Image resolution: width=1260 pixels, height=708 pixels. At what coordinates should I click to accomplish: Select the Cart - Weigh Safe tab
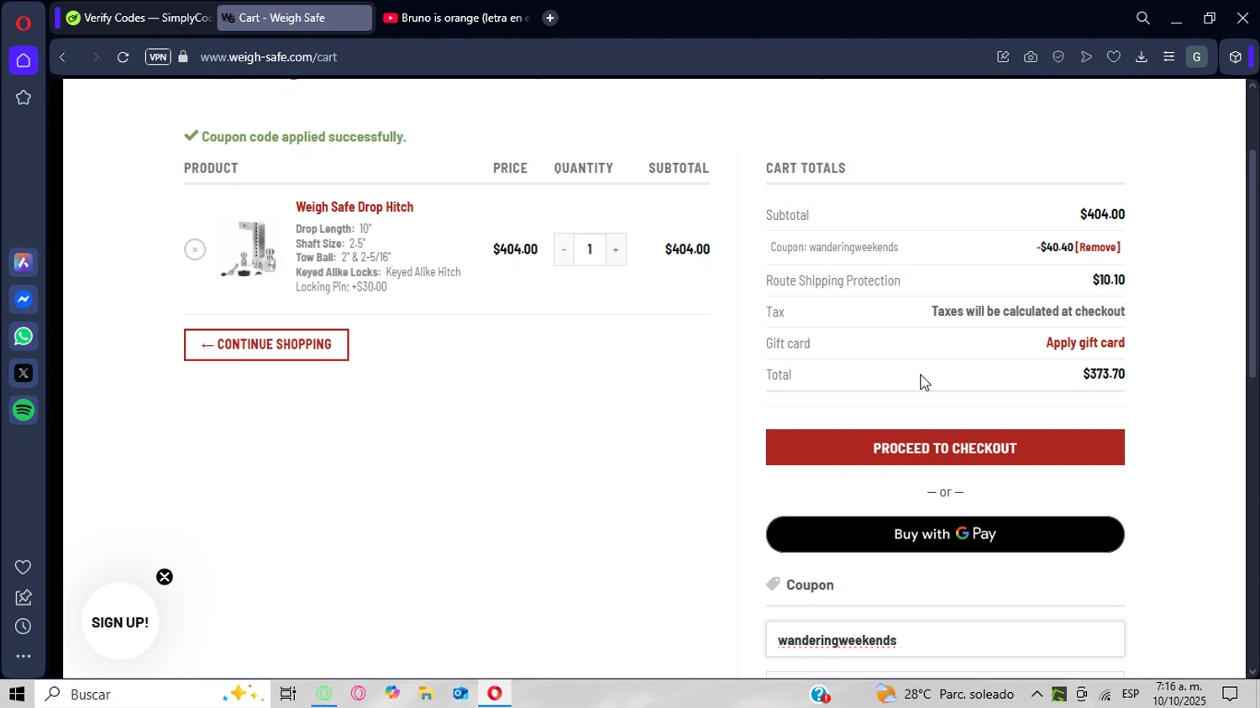(294, 18)
